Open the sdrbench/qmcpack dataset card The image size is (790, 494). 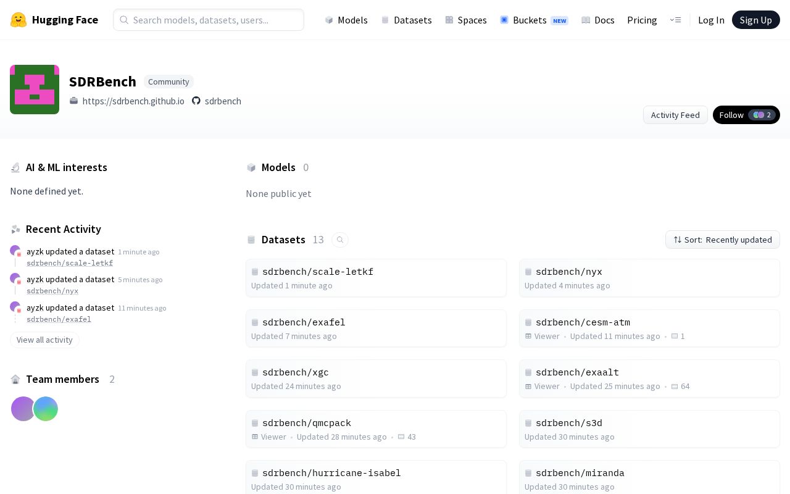[376, 429]
